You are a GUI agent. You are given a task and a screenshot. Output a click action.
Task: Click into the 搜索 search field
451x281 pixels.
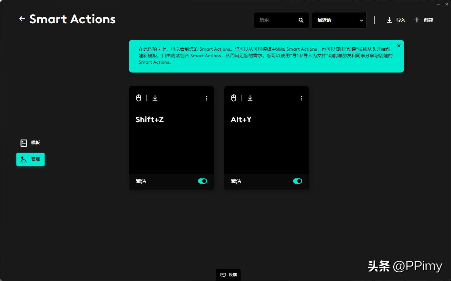click(x=282, y=20)
